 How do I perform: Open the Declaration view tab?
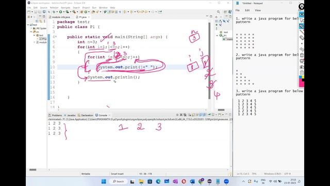coord(86,115)
